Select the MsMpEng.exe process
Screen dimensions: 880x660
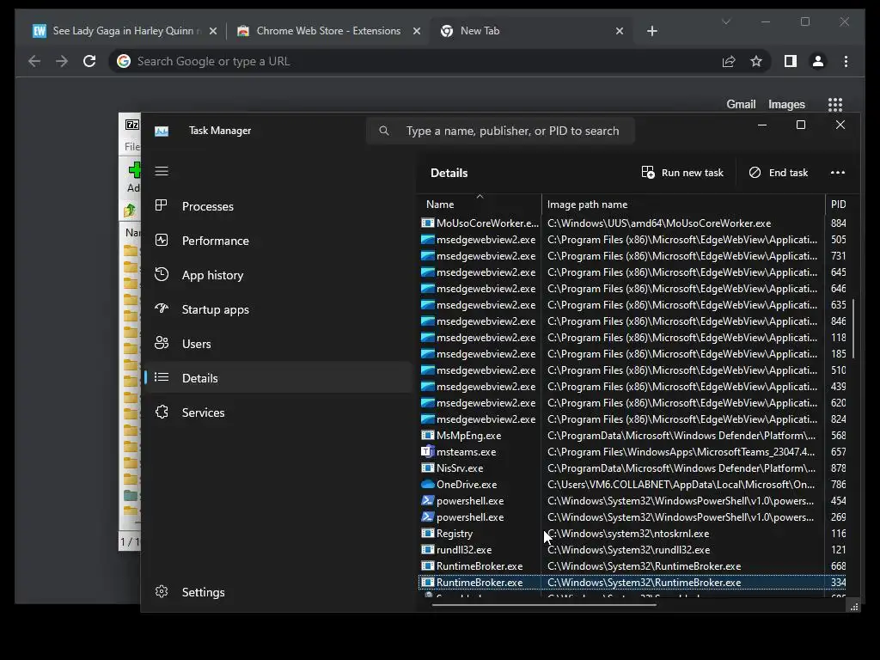(x=632, y=436)
